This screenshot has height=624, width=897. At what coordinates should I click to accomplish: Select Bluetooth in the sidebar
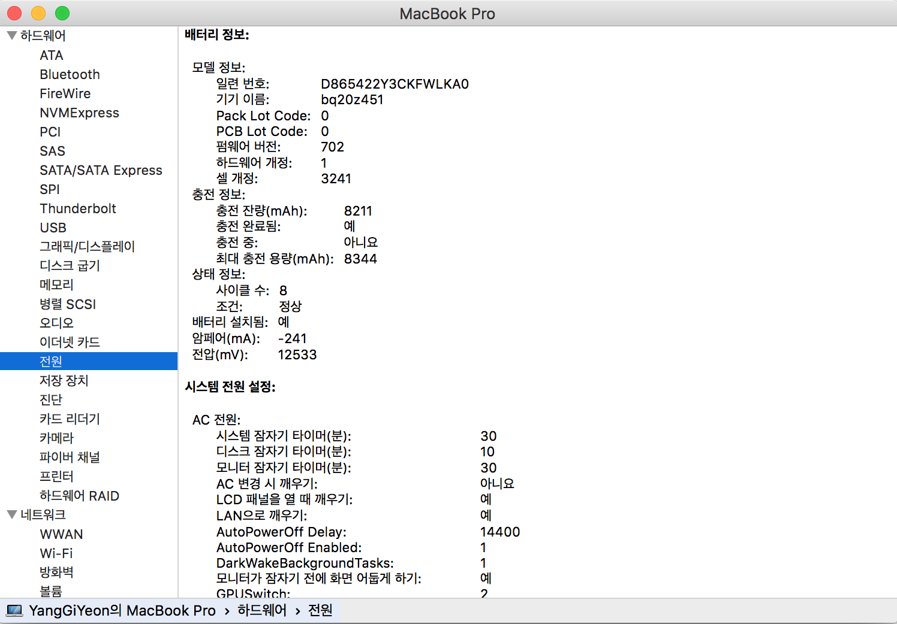70,74
